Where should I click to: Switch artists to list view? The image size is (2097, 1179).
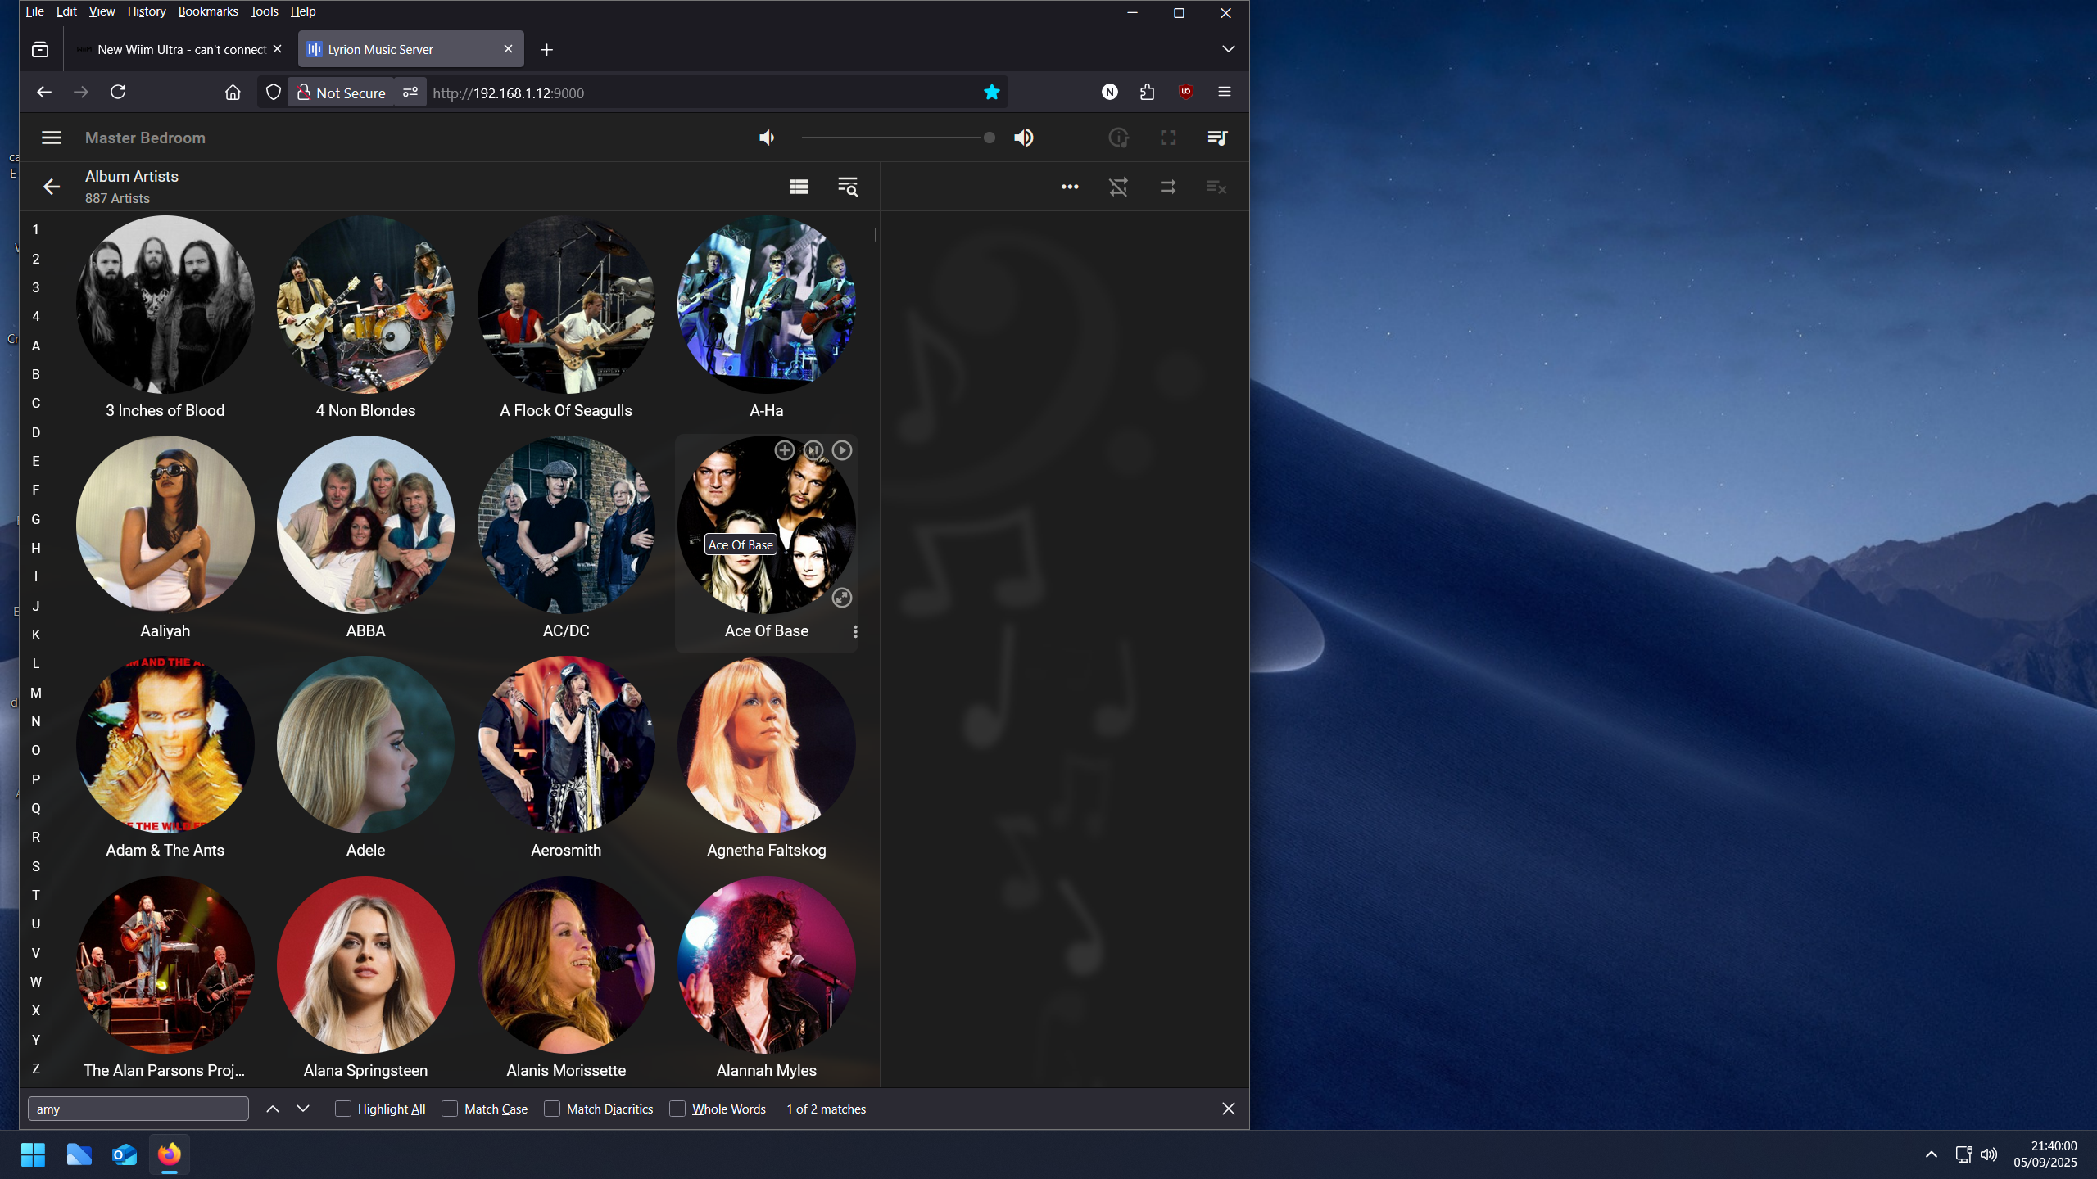tap(799, 187)
